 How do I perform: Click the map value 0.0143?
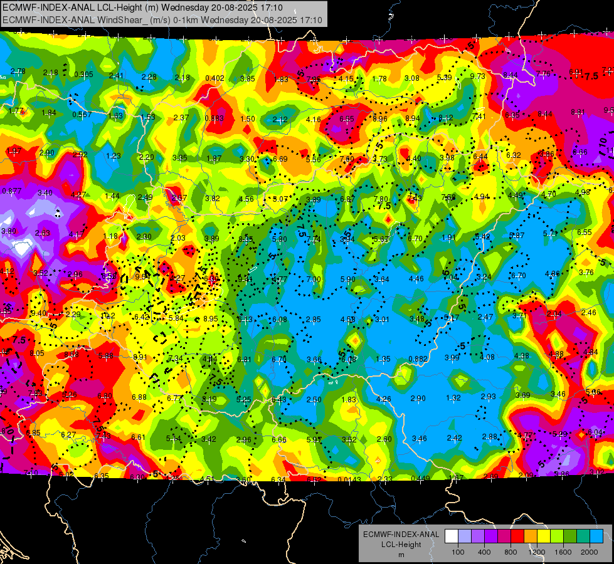pos(349,479)
